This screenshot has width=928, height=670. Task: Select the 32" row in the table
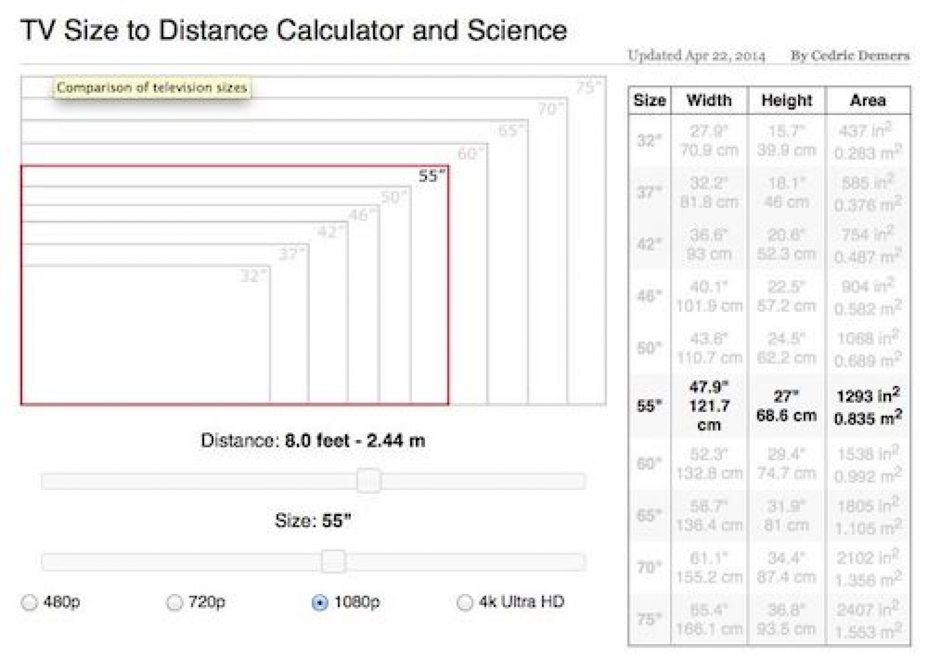[768, 141]
